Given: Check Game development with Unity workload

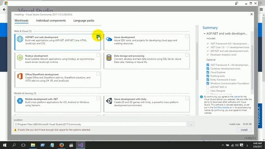Looking at the screenshot, I should [187, 99].
